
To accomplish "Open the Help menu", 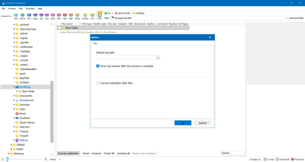I will (x=40, y=9).
